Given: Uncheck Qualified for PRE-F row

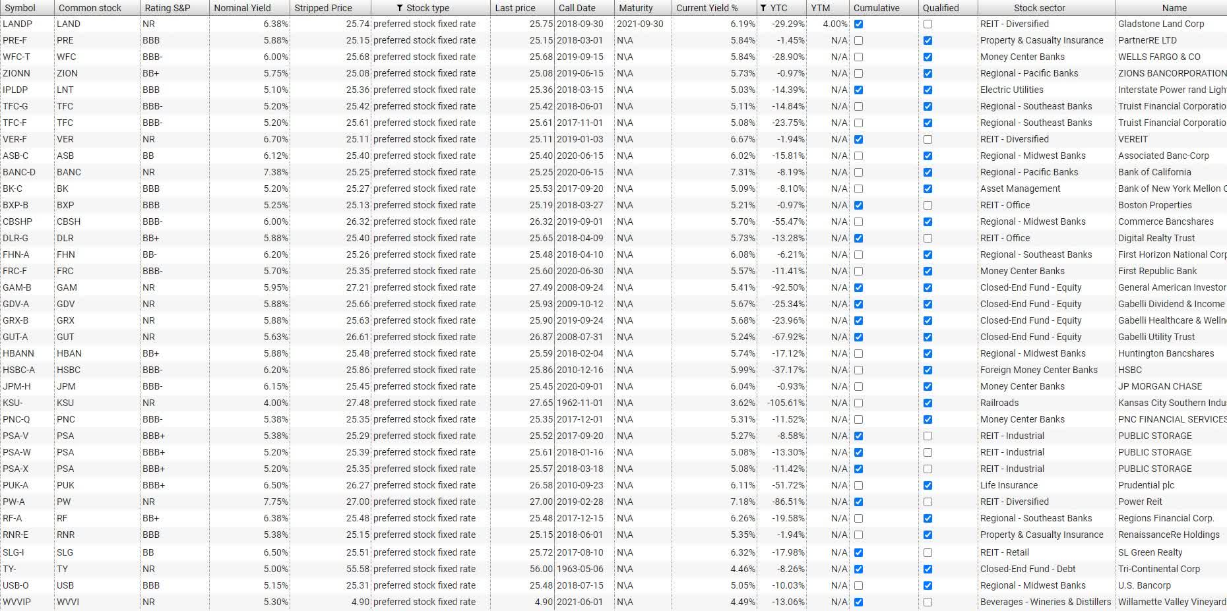Looking at the screenshot, I should click(x=928, y=40).
